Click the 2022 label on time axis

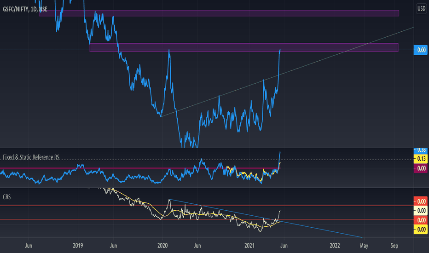335,246
